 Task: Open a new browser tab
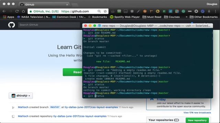75,5
